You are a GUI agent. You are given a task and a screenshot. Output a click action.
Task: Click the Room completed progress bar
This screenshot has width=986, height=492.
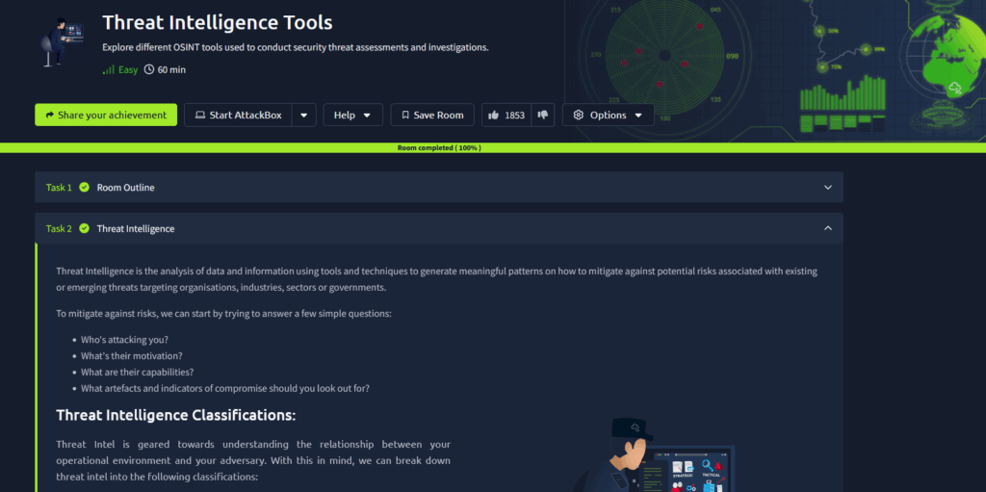[x=493, y=148]
